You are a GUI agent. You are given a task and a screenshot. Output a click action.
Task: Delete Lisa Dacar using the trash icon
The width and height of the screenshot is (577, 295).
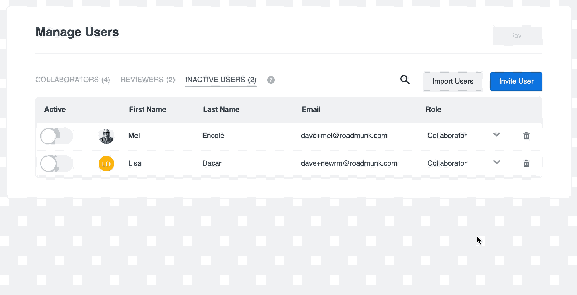point(526,163)
